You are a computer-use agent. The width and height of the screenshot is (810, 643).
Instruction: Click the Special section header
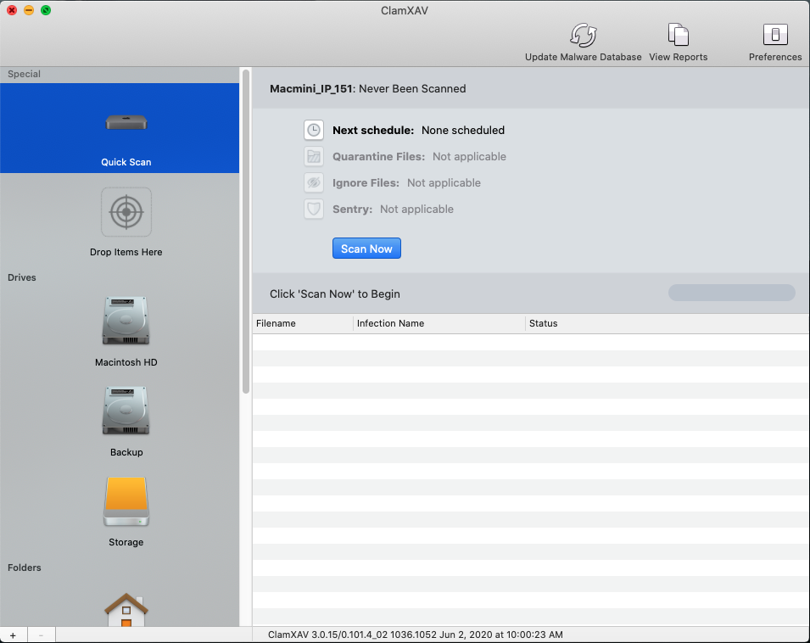point(24,74)
